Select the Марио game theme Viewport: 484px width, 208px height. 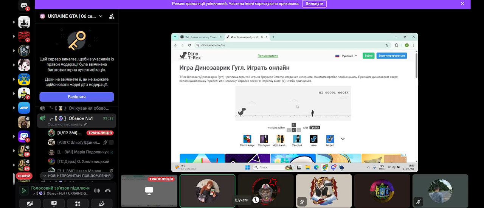click(x=330, y=141)
